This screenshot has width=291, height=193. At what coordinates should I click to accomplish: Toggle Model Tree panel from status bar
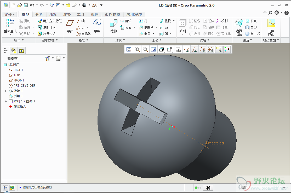5,188
